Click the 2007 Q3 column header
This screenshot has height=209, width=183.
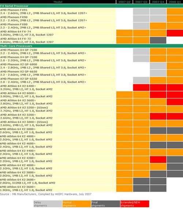(x=141, y=2)
